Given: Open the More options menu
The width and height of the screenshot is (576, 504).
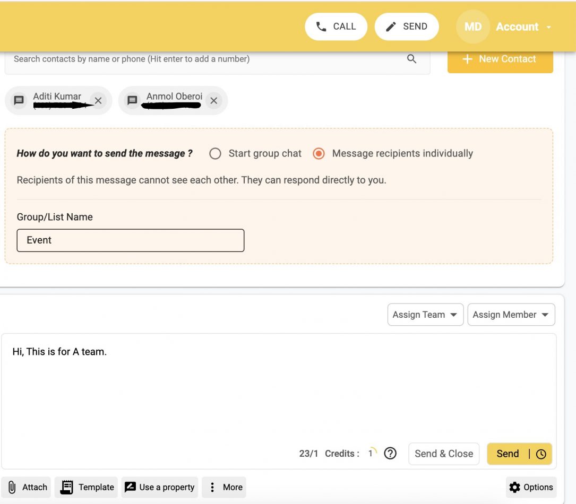Looking at the screenshot, I should [224, 487].
